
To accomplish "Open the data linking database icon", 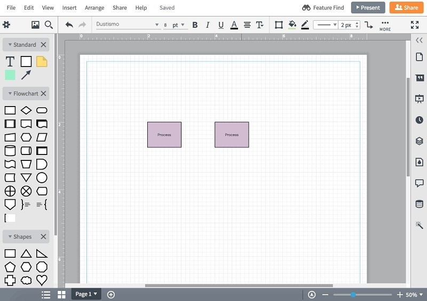I will pos(419,204).
